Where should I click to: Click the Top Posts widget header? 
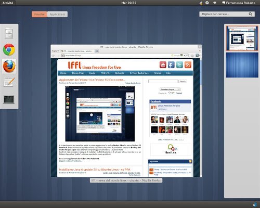[x=170, y=162]
